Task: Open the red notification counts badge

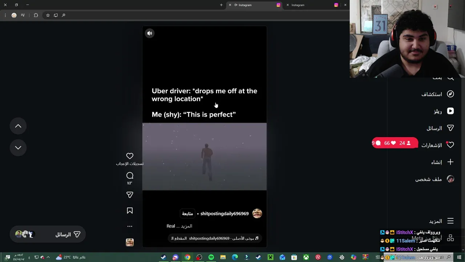Action: tap(395, 143)
